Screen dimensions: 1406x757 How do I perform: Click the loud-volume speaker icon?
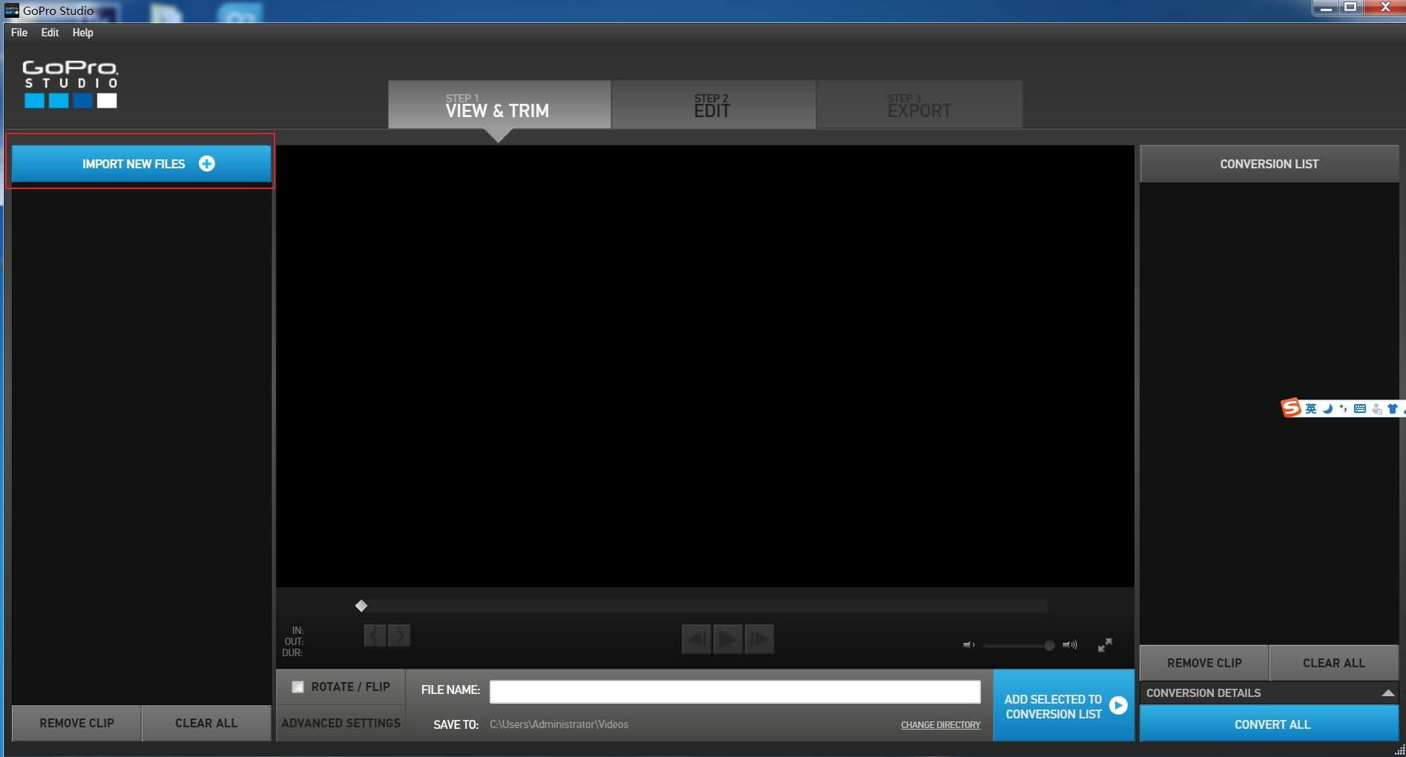coord(1069,645)
